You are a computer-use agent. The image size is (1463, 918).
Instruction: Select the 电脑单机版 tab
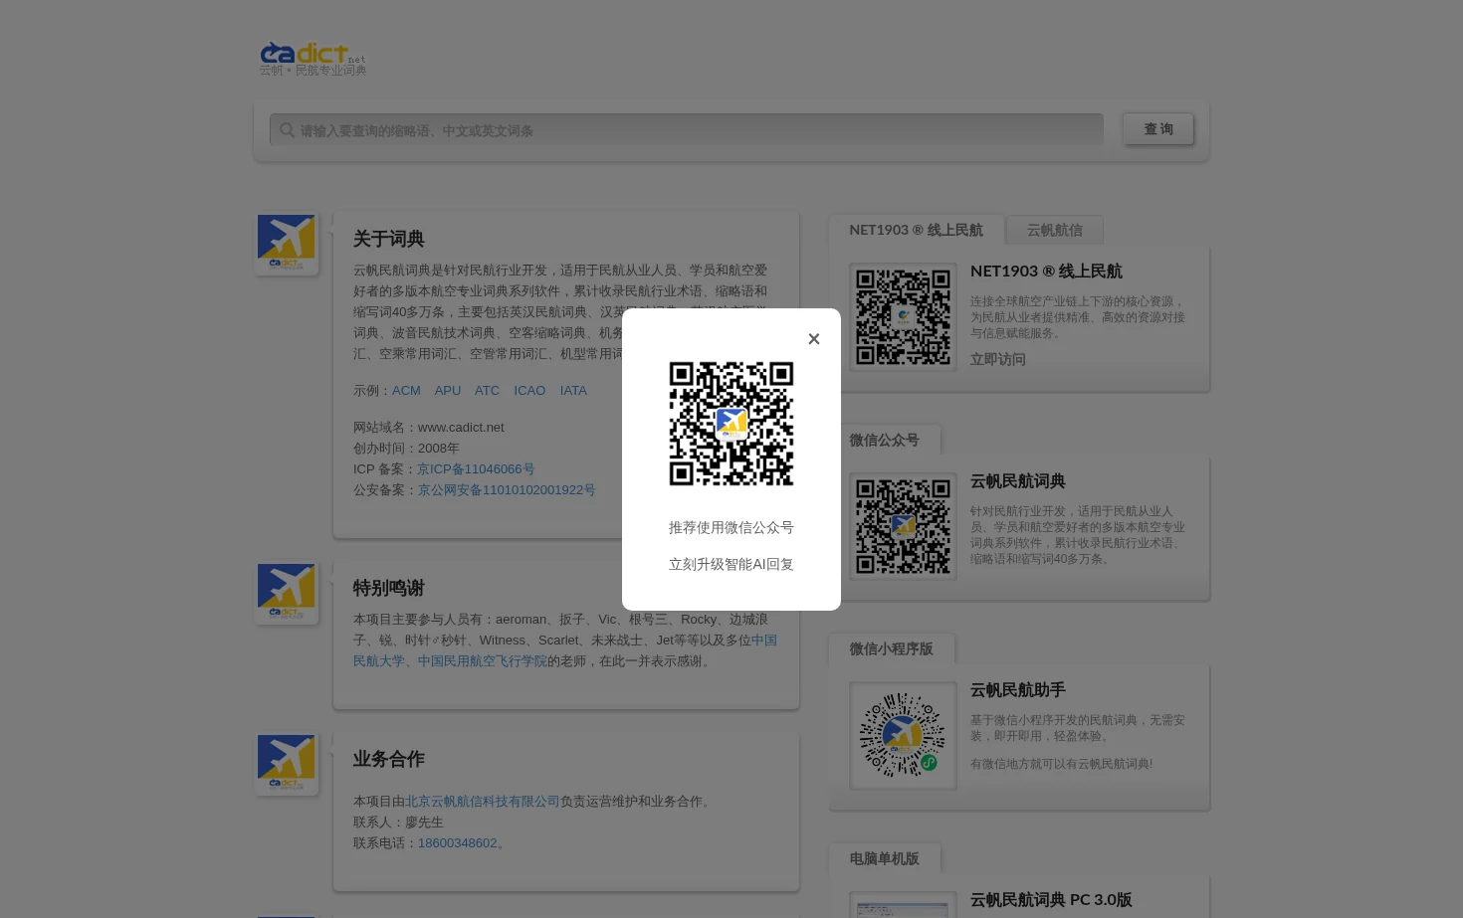[884, 858]
